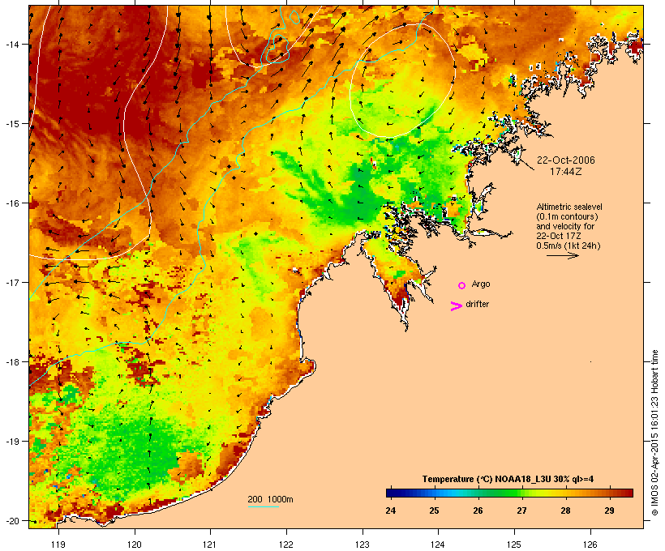
Task: Click the latitude axis label -19
Action: pyautogui.click(x=11, y=442)
